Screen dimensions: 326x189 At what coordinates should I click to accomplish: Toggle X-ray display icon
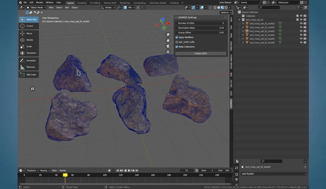point(210,7)
